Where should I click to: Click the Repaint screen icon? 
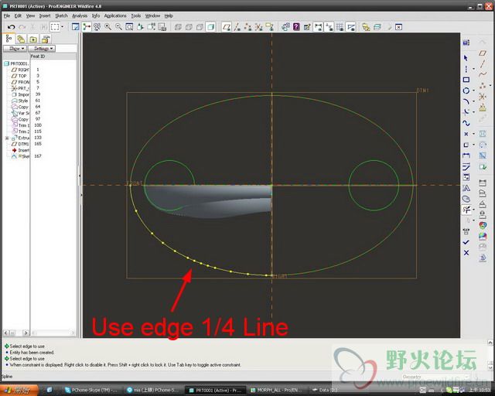pos(76,27)
